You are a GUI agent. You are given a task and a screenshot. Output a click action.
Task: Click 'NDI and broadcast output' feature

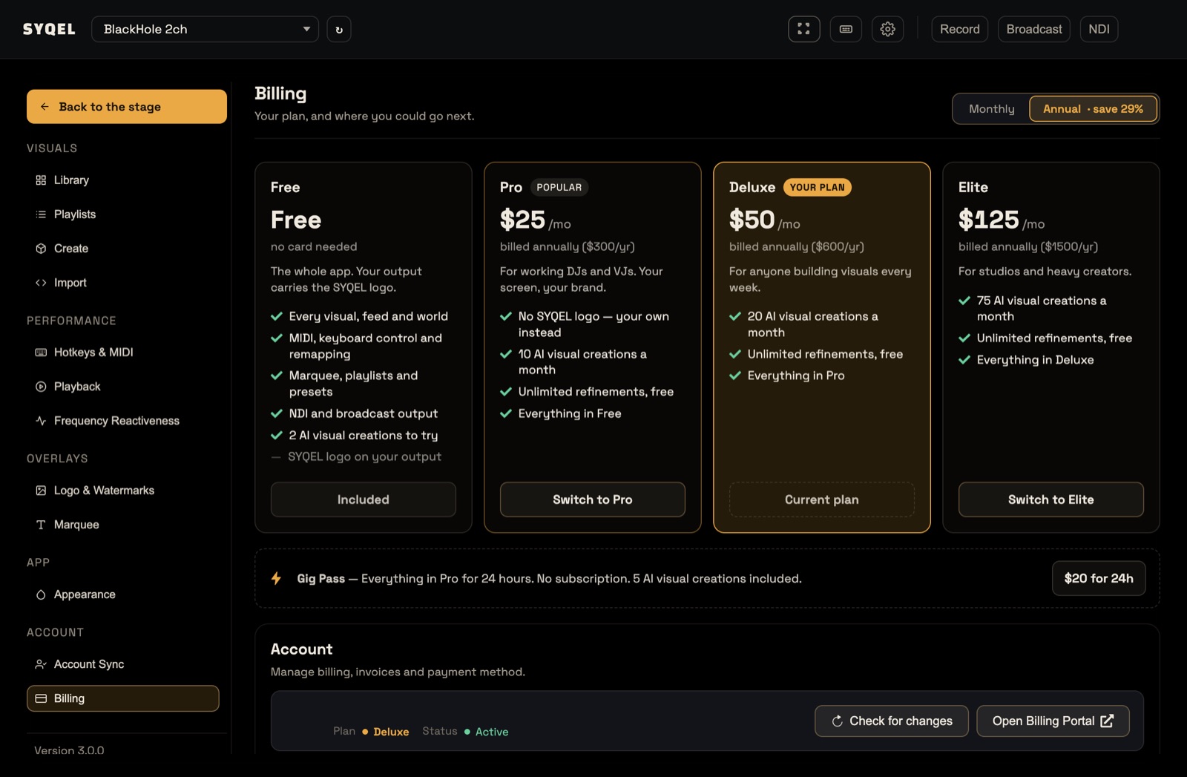pyautogui.click(x=363, y=413)
